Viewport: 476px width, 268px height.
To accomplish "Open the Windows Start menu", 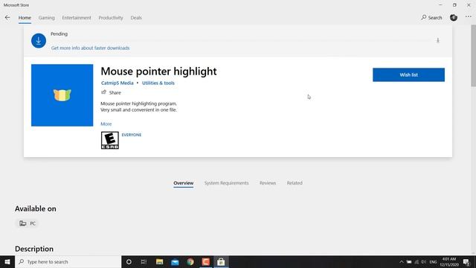I will tap(7, 261).
